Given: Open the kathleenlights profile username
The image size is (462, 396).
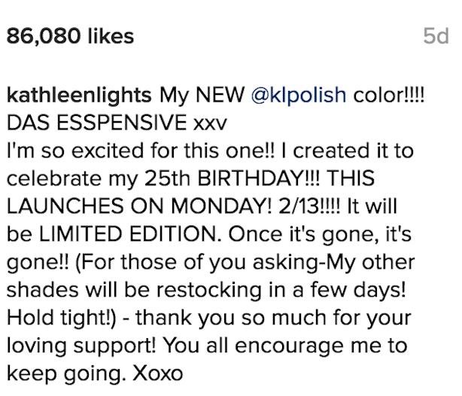Looking at the screenshot, I should pos(79,96).
